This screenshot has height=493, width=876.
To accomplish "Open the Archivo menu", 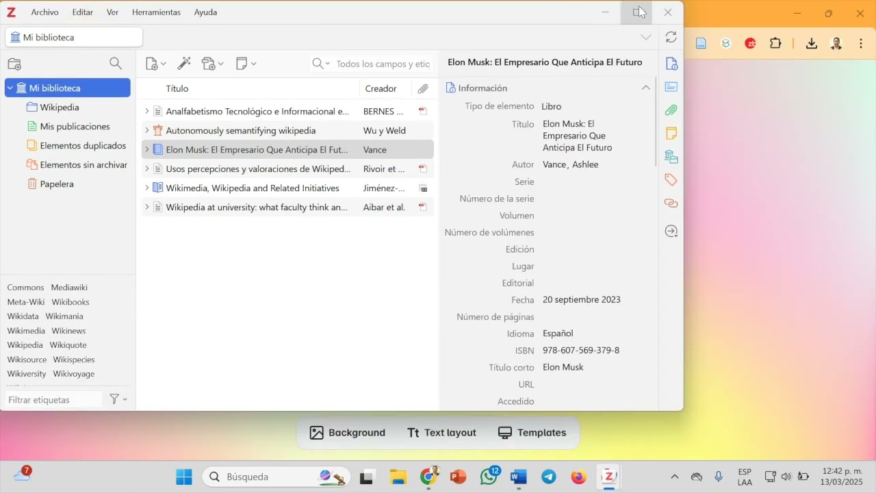I will 44,12.
